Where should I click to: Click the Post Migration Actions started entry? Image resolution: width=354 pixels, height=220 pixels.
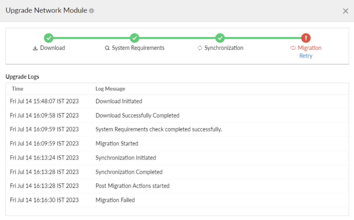132,186
